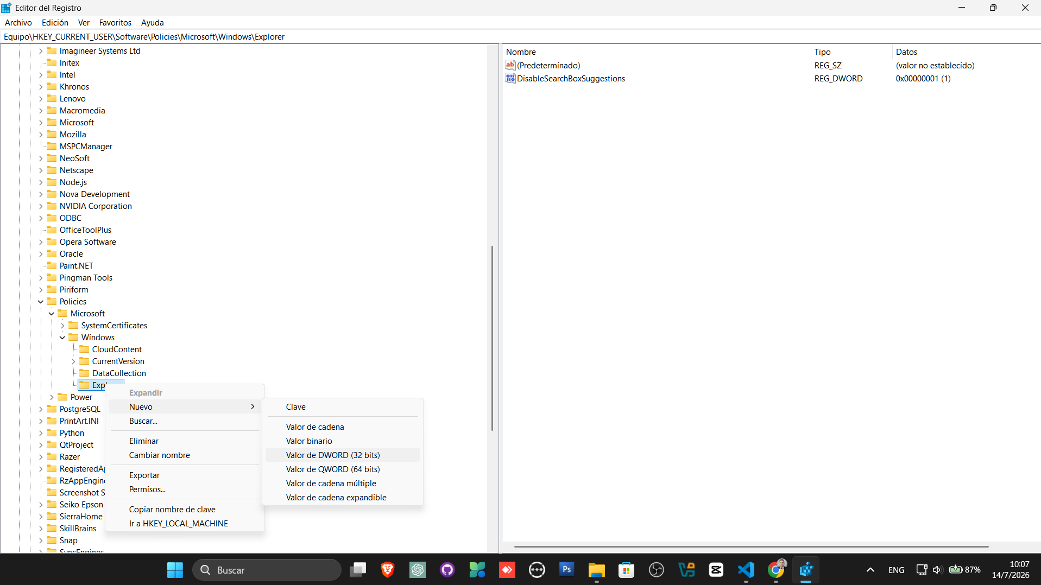Screen dimensions: 1041x585
Task: Select the Pingman Tools key
Action: [x=86, y=277]
